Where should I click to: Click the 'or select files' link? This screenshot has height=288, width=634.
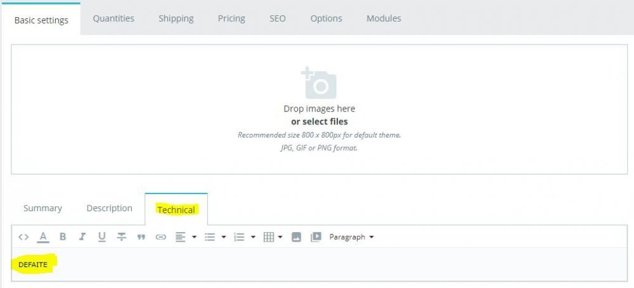[x=320, y=122]
